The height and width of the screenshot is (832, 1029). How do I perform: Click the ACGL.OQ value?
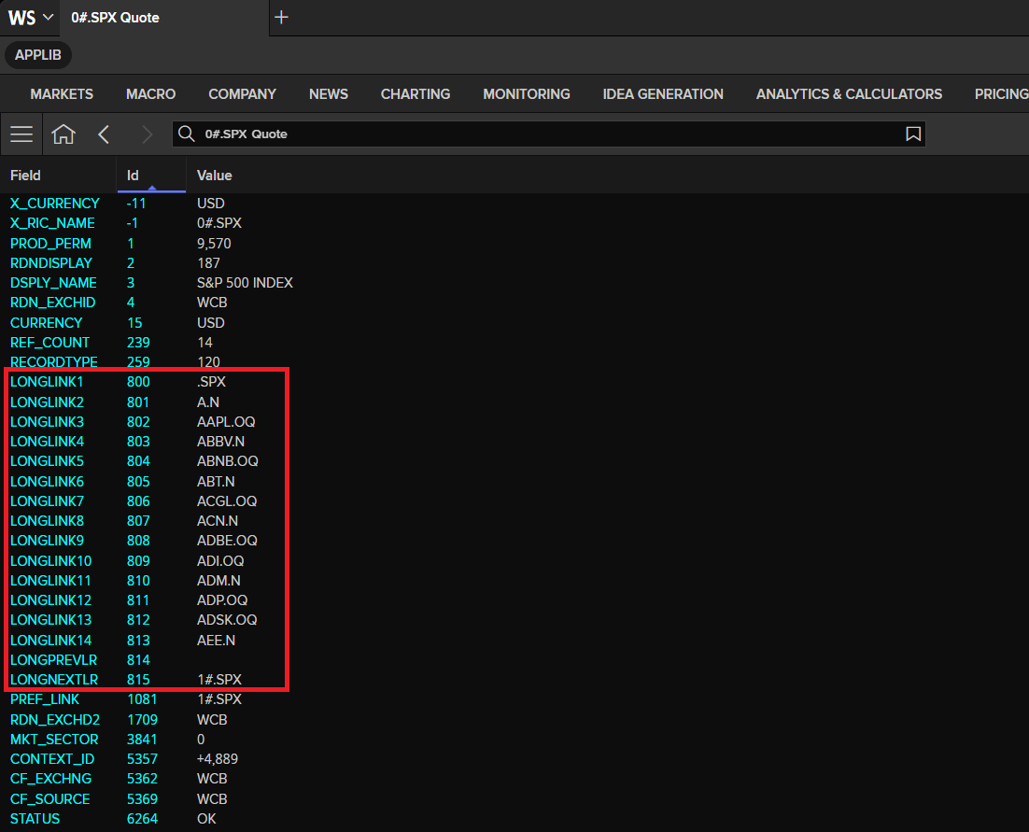click(226, 501)
